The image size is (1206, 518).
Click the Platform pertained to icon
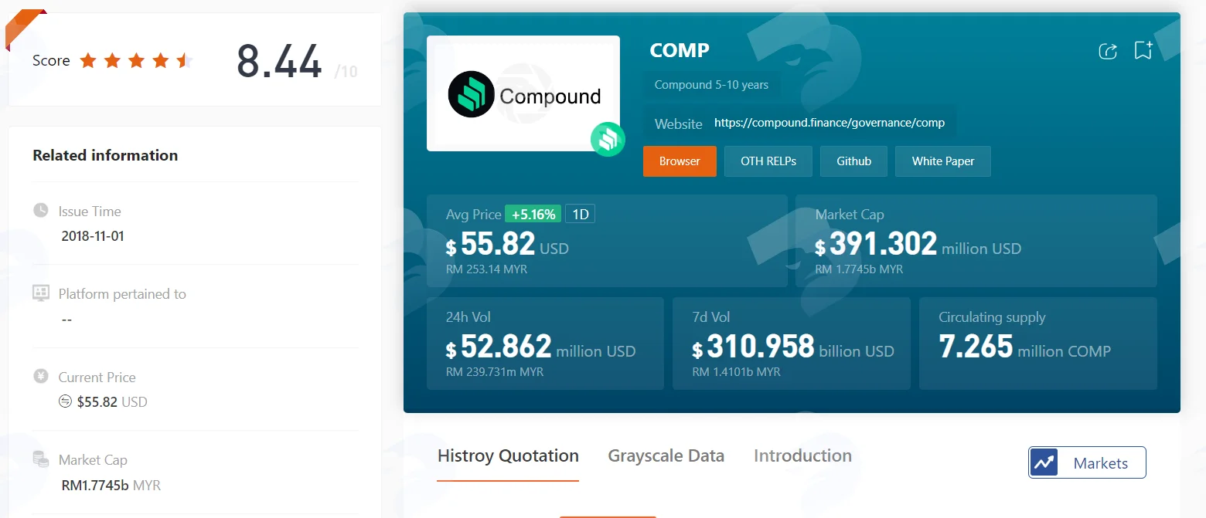(41, 293)
